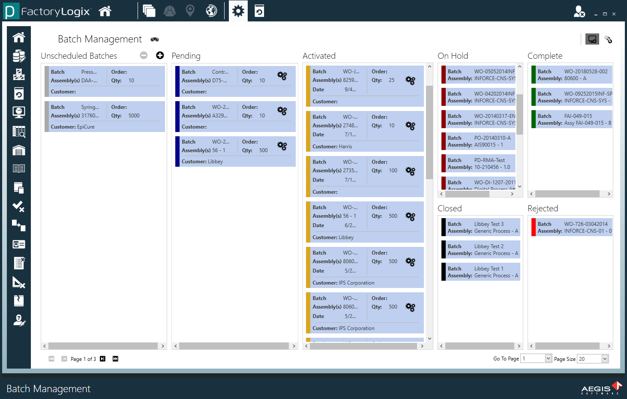
Task: Open the Go To Page dropdown
Action: tap(548, 359)
